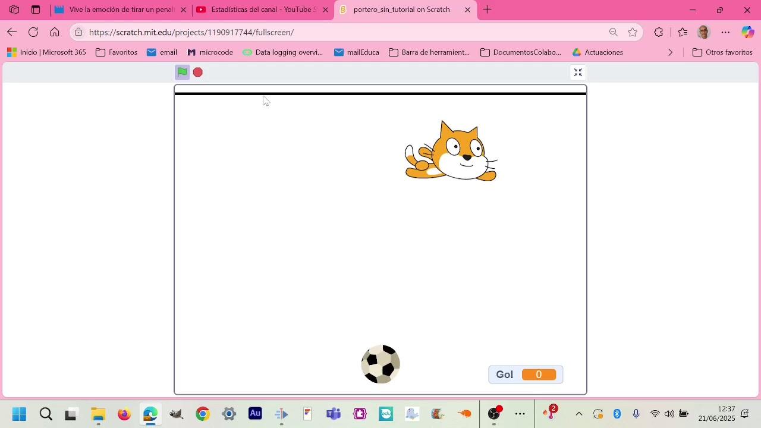Image resolution: width=761 pixels, height=428 pixels.
Task: Click the microphone tray icon
Action: click(636, 414)
